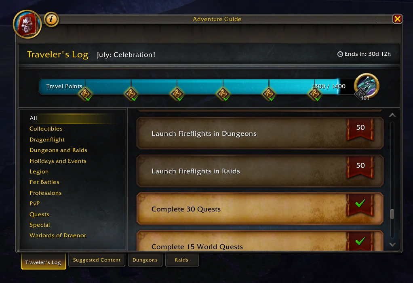
Task: Switch to the Suggested Content tab
Action: click(97, 260)
